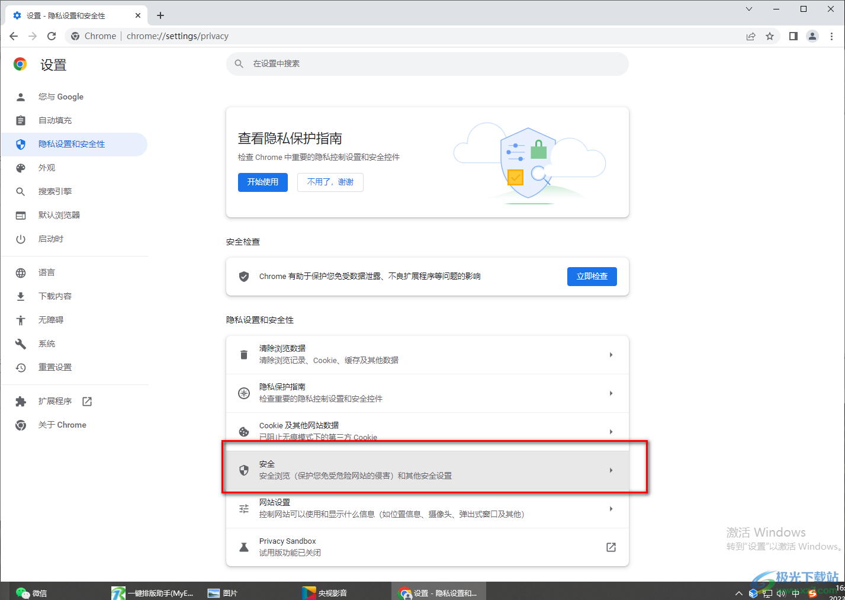Screen dimensions: 845x600
Task: Open 图片 window from taskbar
Action: tap(223, 592)
